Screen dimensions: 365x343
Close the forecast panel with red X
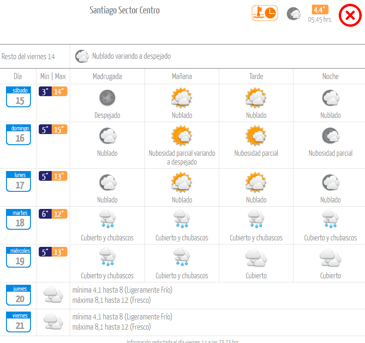(x=350, y=15)
